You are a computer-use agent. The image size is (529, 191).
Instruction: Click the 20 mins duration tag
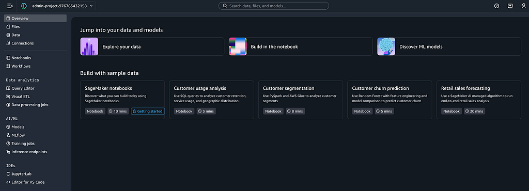pos(474,111)
